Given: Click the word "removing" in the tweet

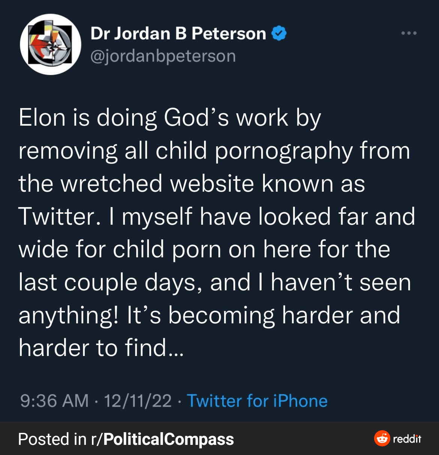Looking at the screenshot, I should (x=68, y=150).
